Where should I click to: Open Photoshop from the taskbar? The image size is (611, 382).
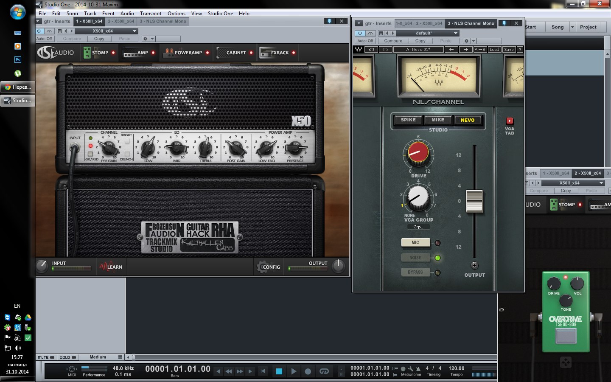point(17,60)
